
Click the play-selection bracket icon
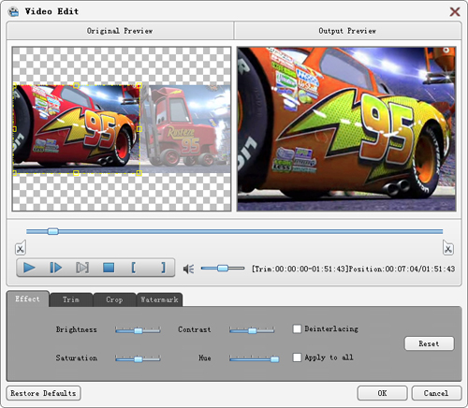82,268
